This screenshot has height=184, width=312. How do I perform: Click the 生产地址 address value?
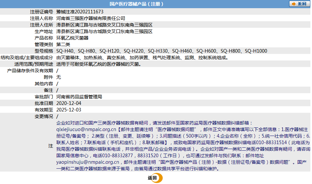(104, 31)
